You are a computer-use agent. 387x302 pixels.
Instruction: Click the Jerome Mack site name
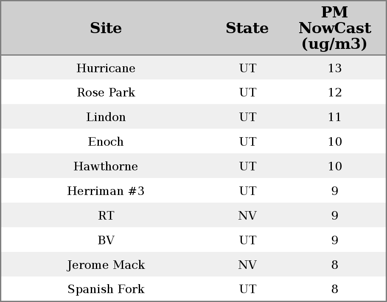point(106,265)
